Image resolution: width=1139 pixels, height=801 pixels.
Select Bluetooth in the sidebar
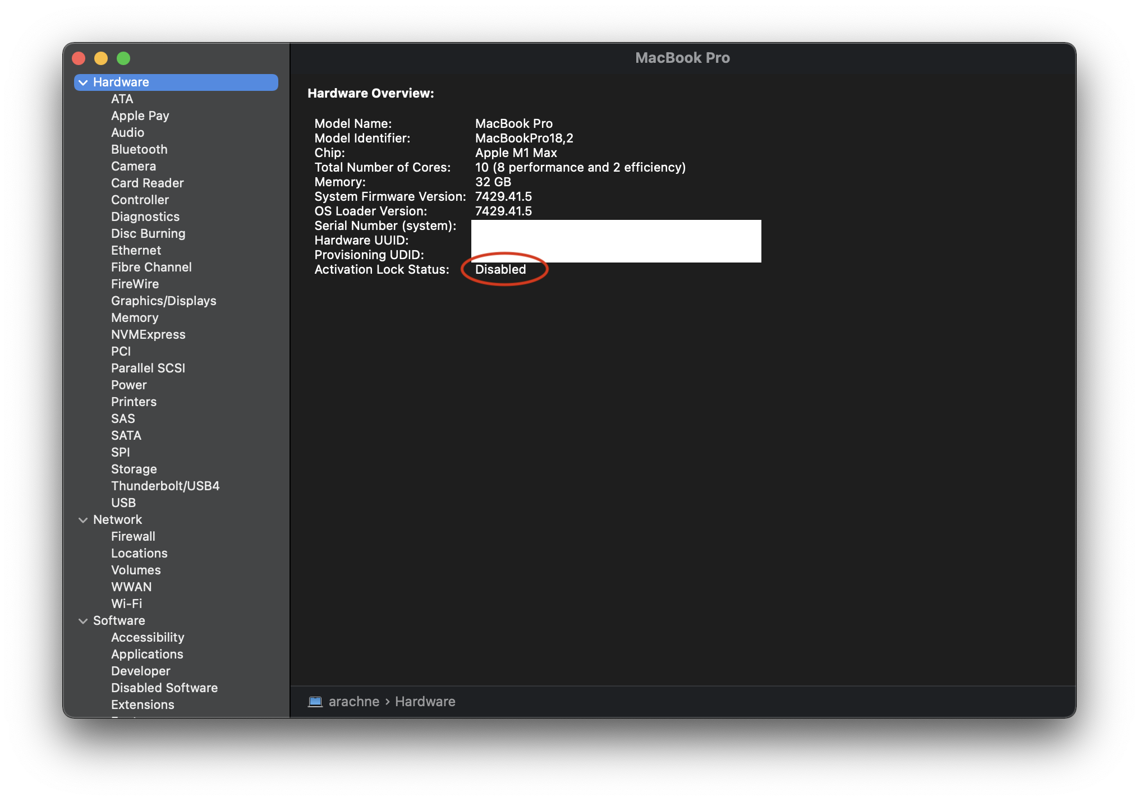(x=139, y=149)
